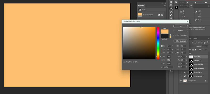Click the Channel Mixer 1 adjustment icon

[185, 76]
